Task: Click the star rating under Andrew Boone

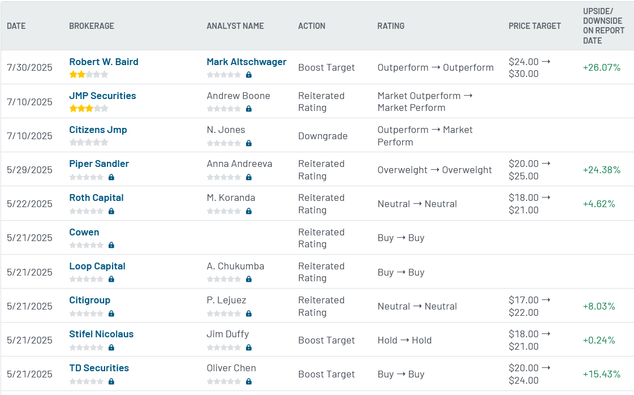Action: coord(223,109)
